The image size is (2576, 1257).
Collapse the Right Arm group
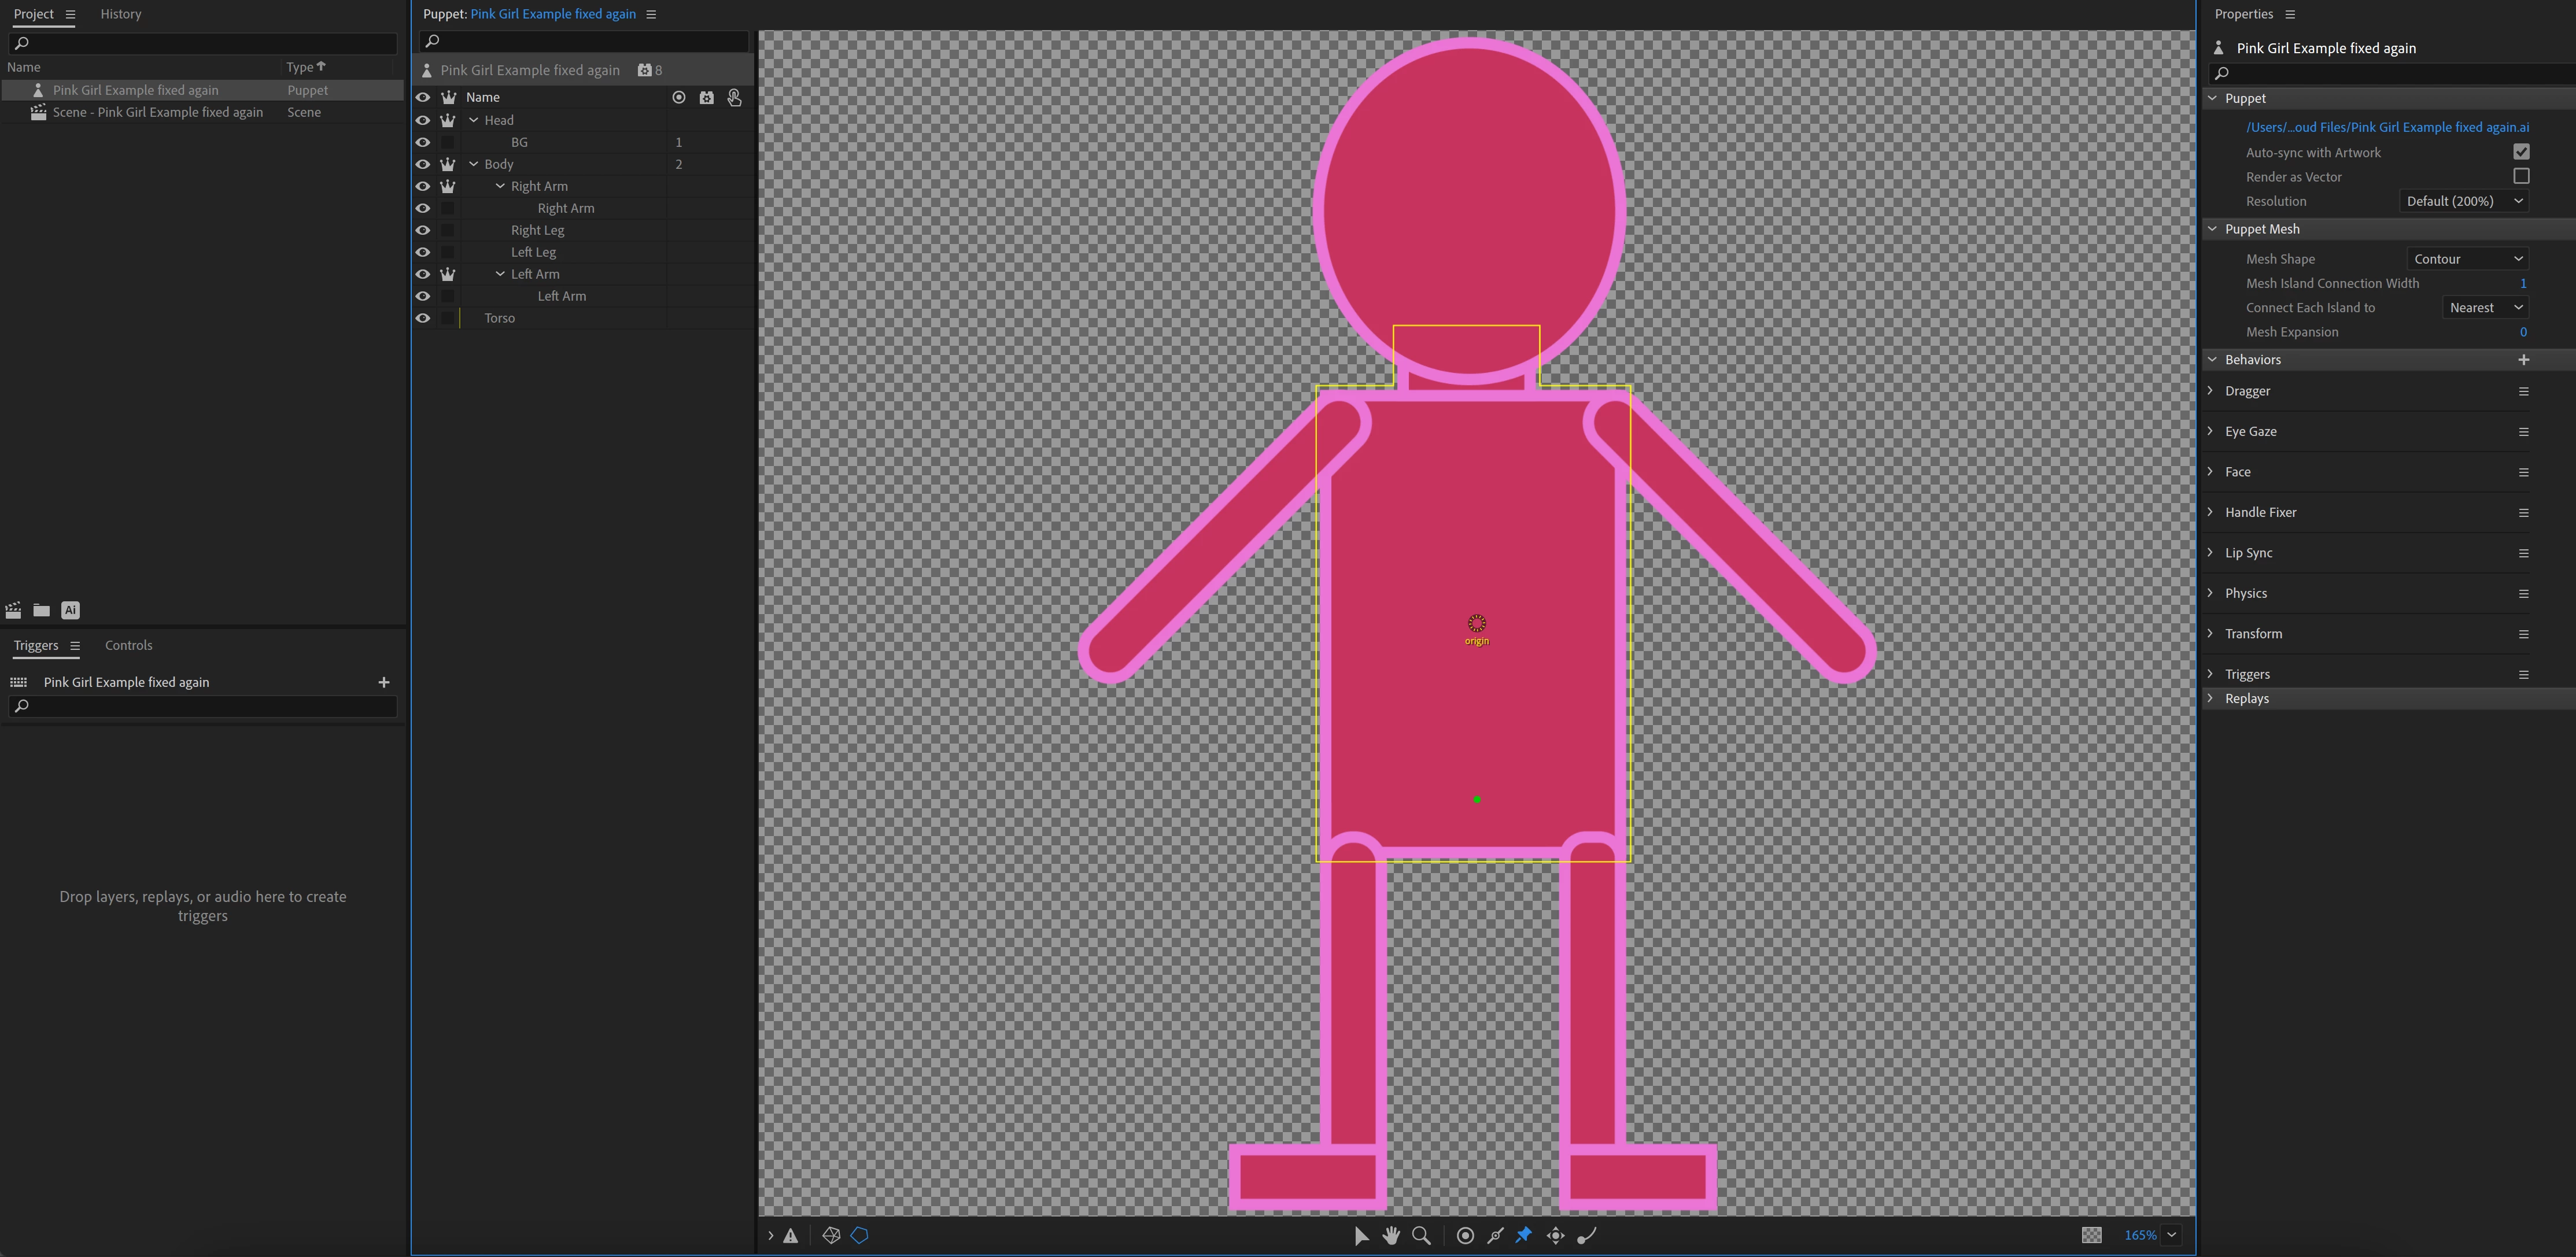tap(501, 186)
